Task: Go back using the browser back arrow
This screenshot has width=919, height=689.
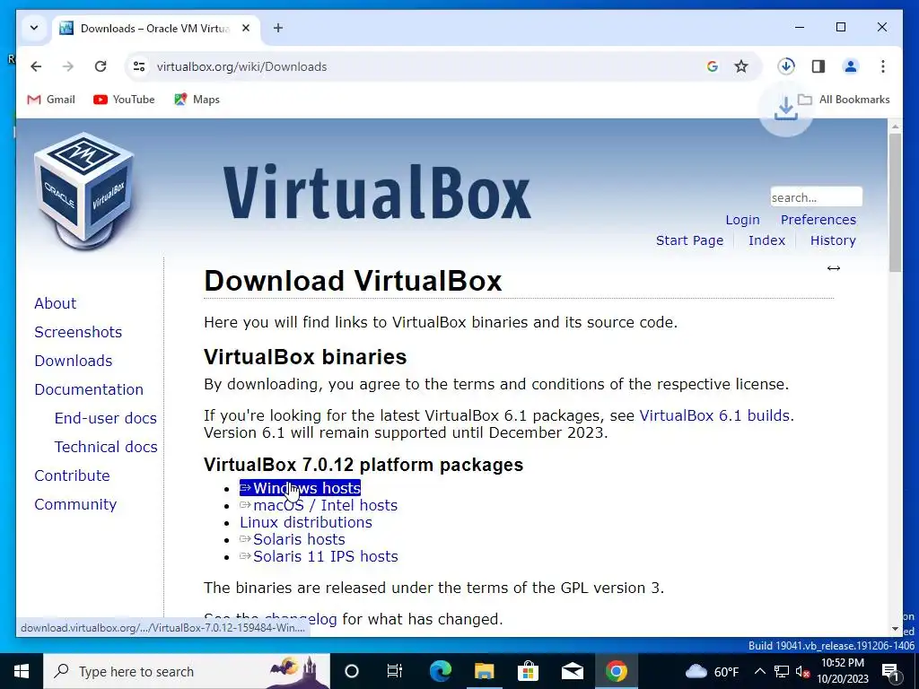Action: pos(36,66)
